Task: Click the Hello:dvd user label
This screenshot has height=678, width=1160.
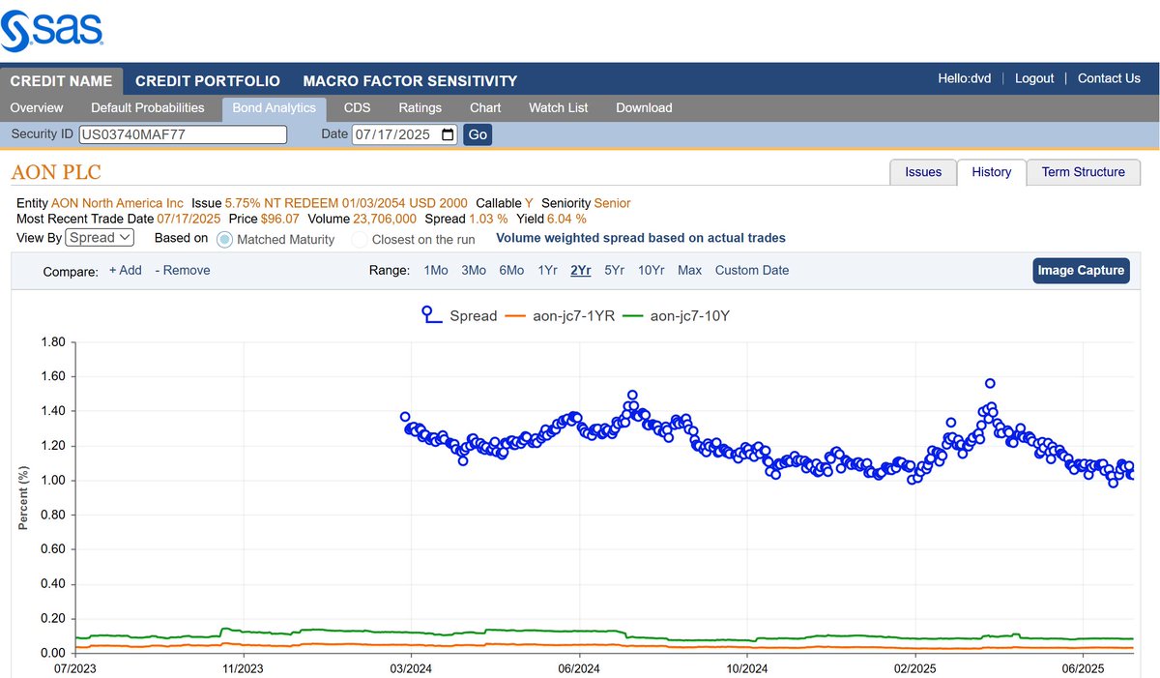Action: click(x=965, y=78)
